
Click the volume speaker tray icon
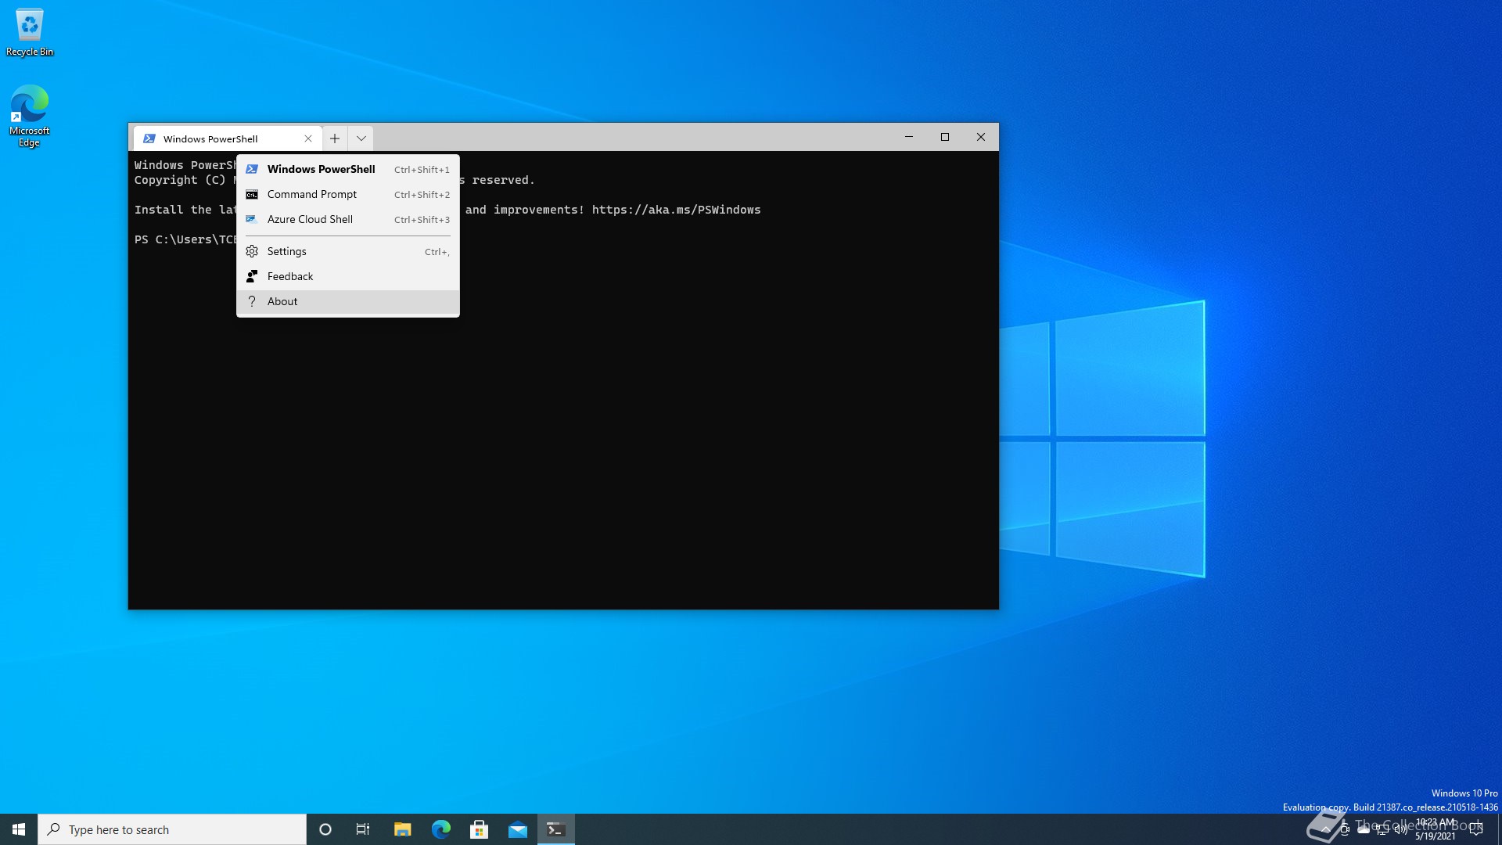coord(1401,829)
